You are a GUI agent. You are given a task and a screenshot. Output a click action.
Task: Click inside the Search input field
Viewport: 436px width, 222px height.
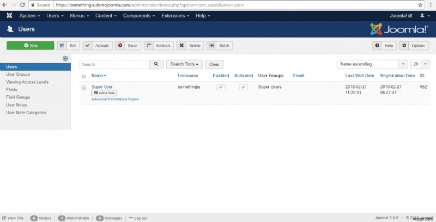[114, 64]
